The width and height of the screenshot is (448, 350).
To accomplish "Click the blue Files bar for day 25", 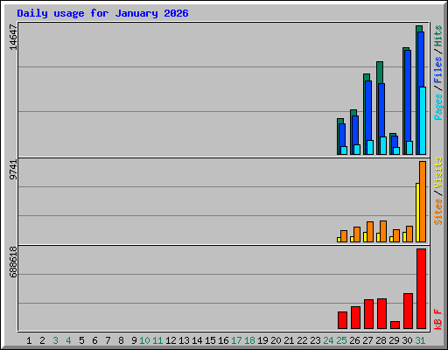I will point(342,135).
